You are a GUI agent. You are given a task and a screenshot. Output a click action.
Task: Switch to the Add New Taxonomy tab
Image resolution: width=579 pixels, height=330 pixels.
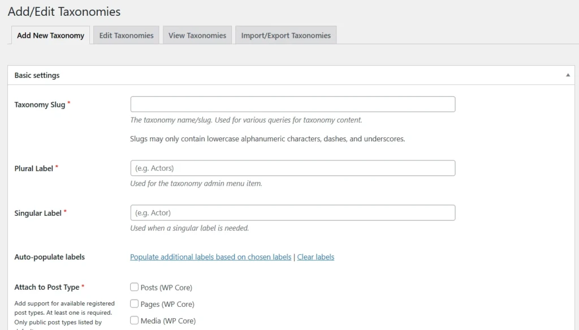(x=50, y=35)
